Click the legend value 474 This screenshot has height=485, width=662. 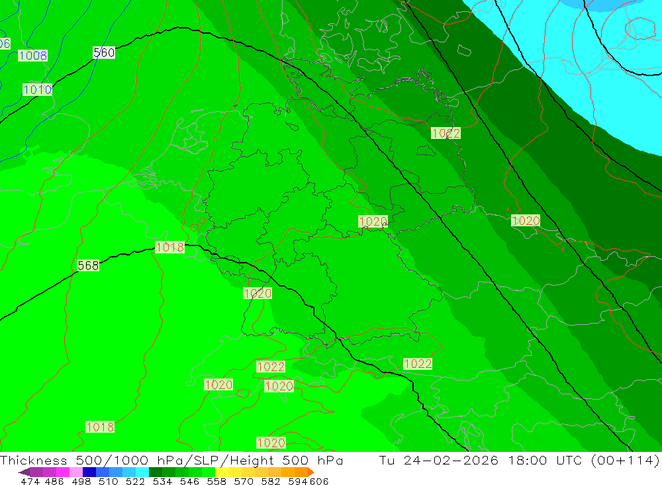(30, 481)
